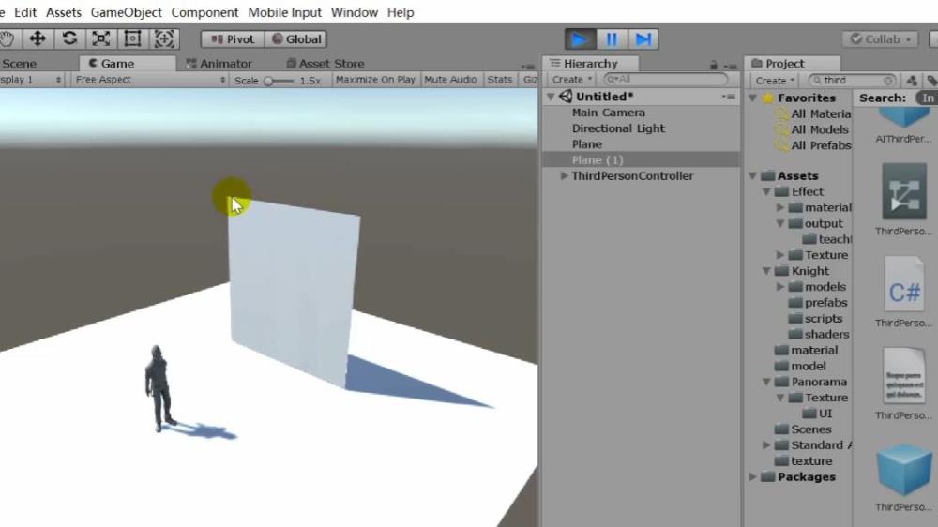Open the Window menu
The image size is (938, 527).
click(x=355, y=12)
